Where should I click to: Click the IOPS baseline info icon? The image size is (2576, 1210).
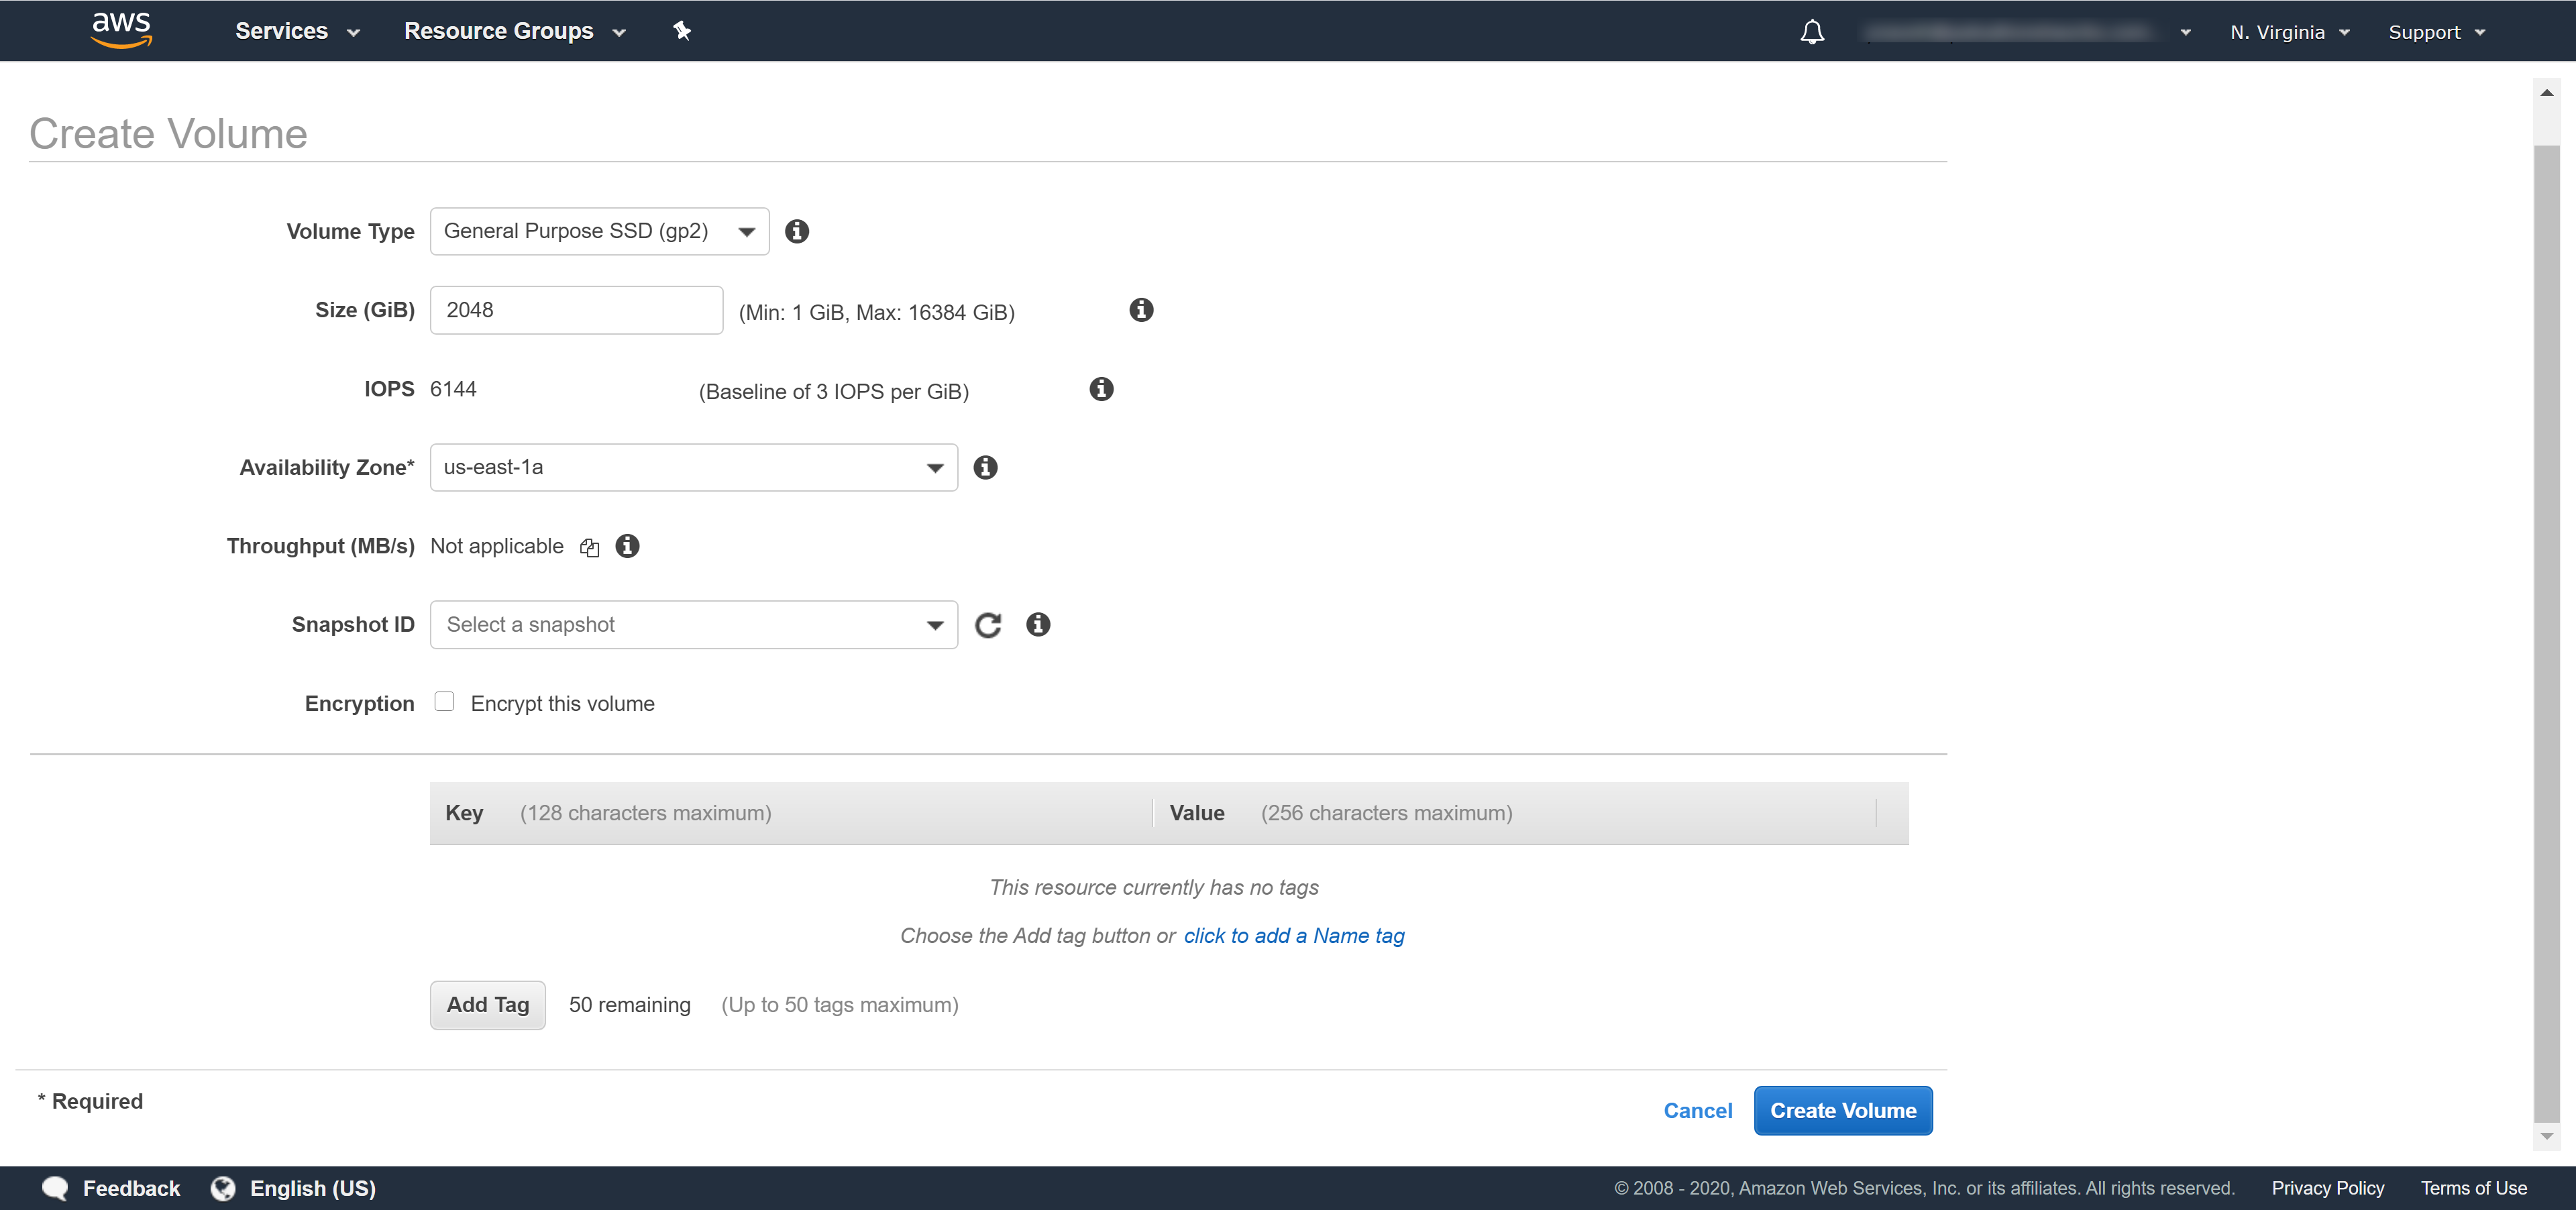click(x=1101, y=389)
